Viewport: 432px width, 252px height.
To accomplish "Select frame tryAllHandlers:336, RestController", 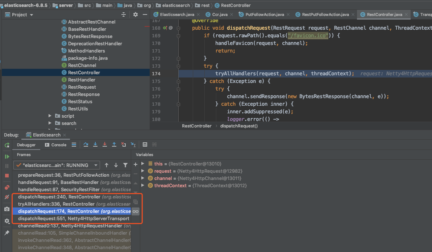I will (72, 204).
